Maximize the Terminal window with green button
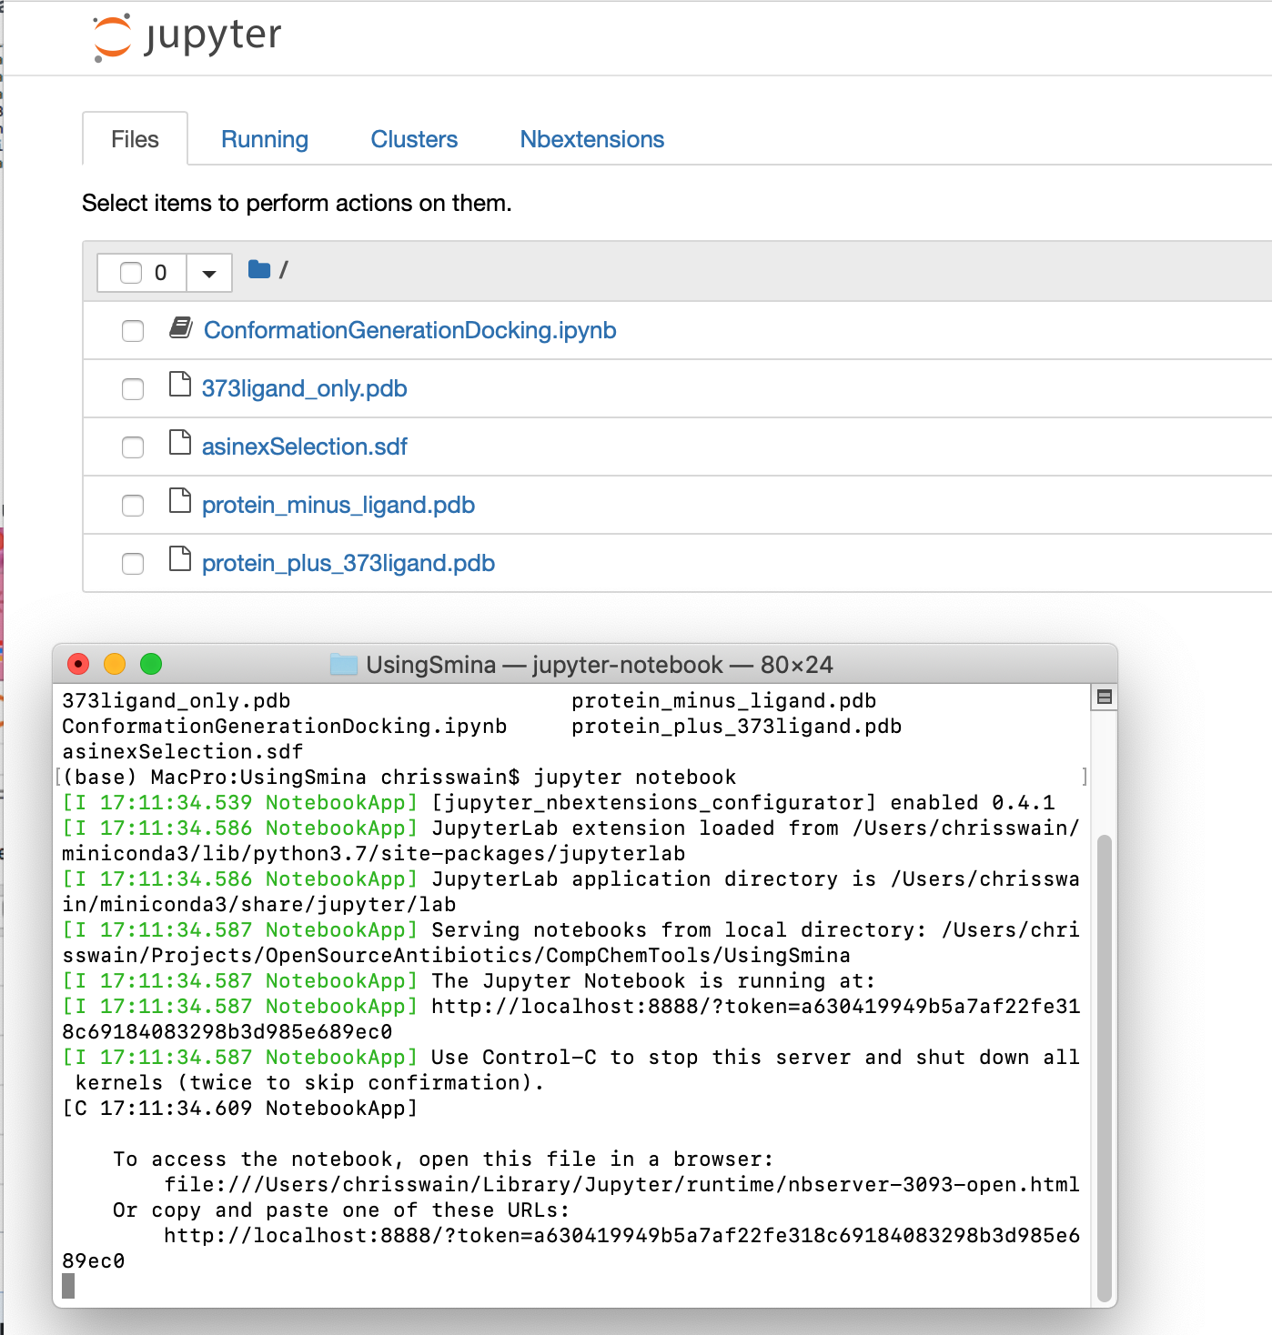This screenshot has width=1272, height=1335. (151, 665)
